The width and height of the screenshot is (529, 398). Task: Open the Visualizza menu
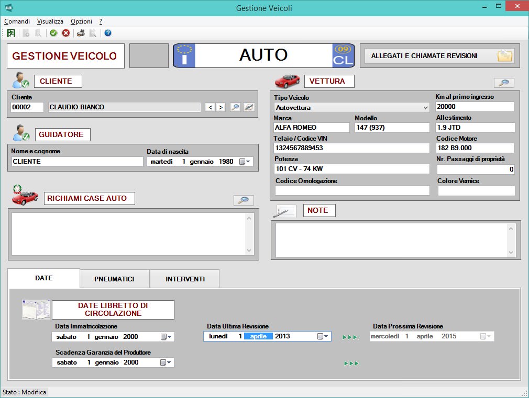point(50,21)
